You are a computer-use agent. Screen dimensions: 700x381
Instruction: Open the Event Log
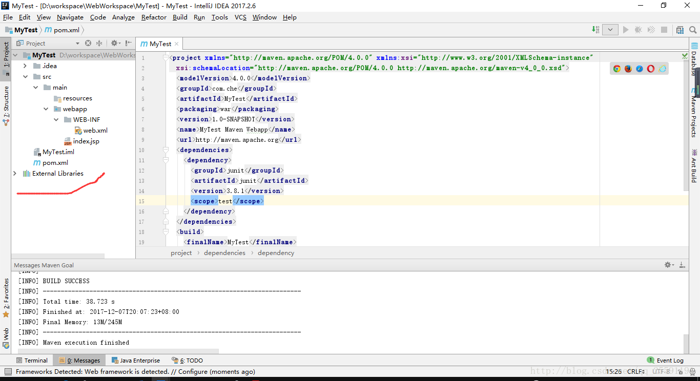click(665, 361)
